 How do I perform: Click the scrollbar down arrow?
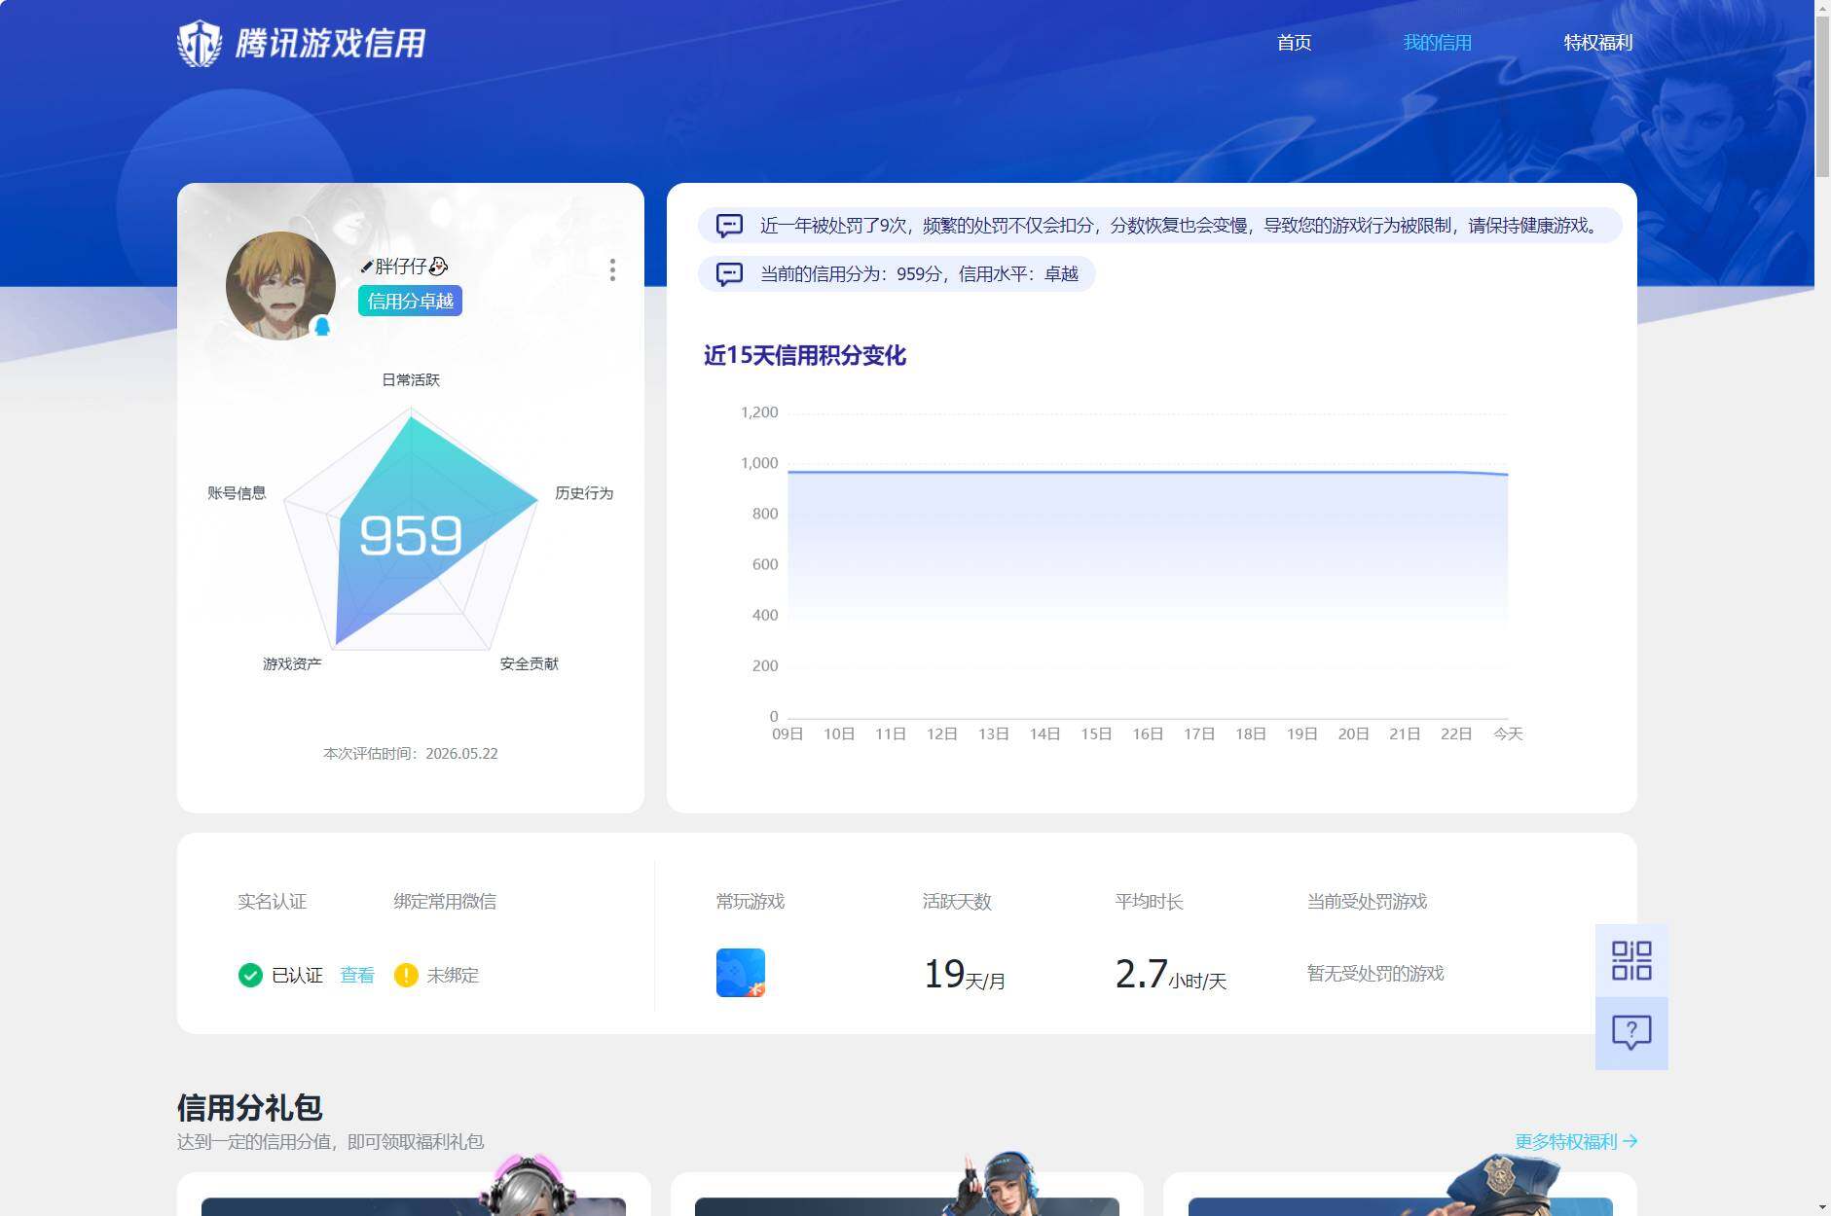pos(1822,1207)
